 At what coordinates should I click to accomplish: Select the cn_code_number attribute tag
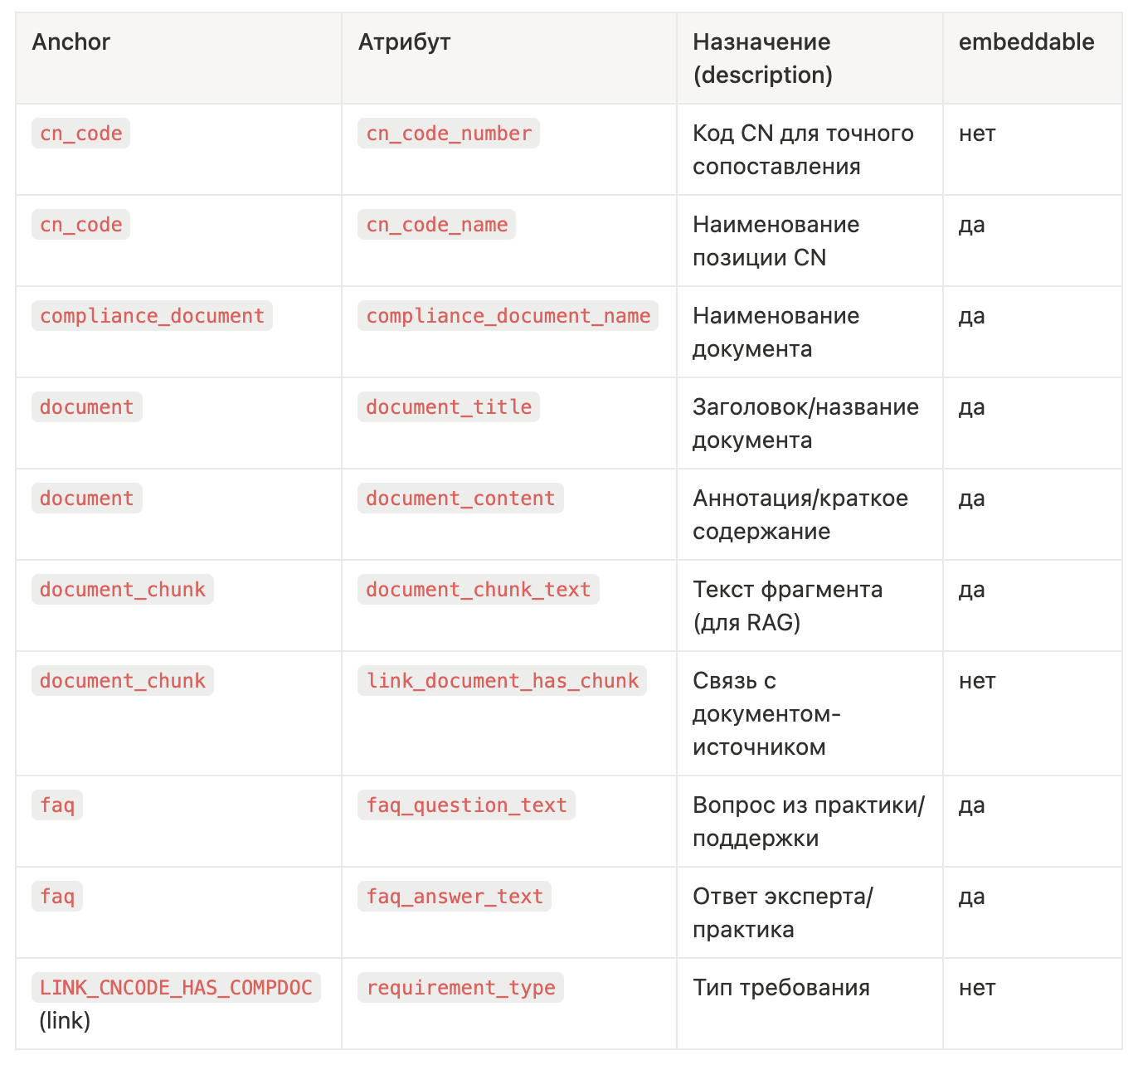click(x=449, y=134)
